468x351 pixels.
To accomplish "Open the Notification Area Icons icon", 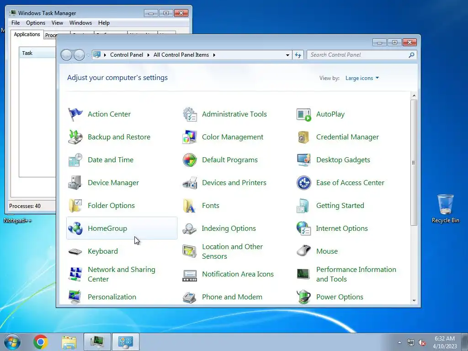I will click(190, 275).
